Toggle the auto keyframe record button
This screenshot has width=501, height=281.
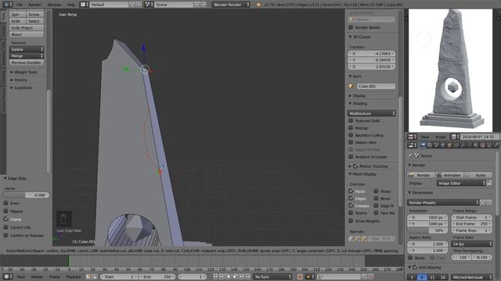[300, 277]
